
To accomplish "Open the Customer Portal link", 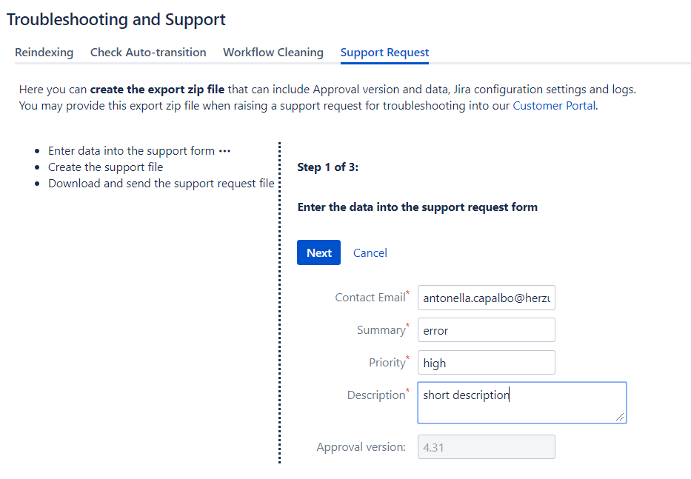I will click(553, 106).
